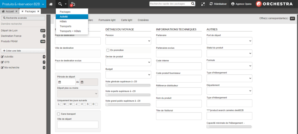Click the edit icon next to GTS
The width and height of the screenshot is (298, 134).
[x=3, y=62]
